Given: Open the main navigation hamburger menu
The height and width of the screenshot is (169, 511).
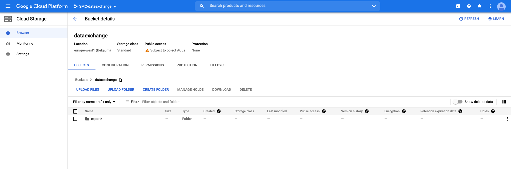Looking at the screenshot, I should pyautogui.click(x=8, y=6).
